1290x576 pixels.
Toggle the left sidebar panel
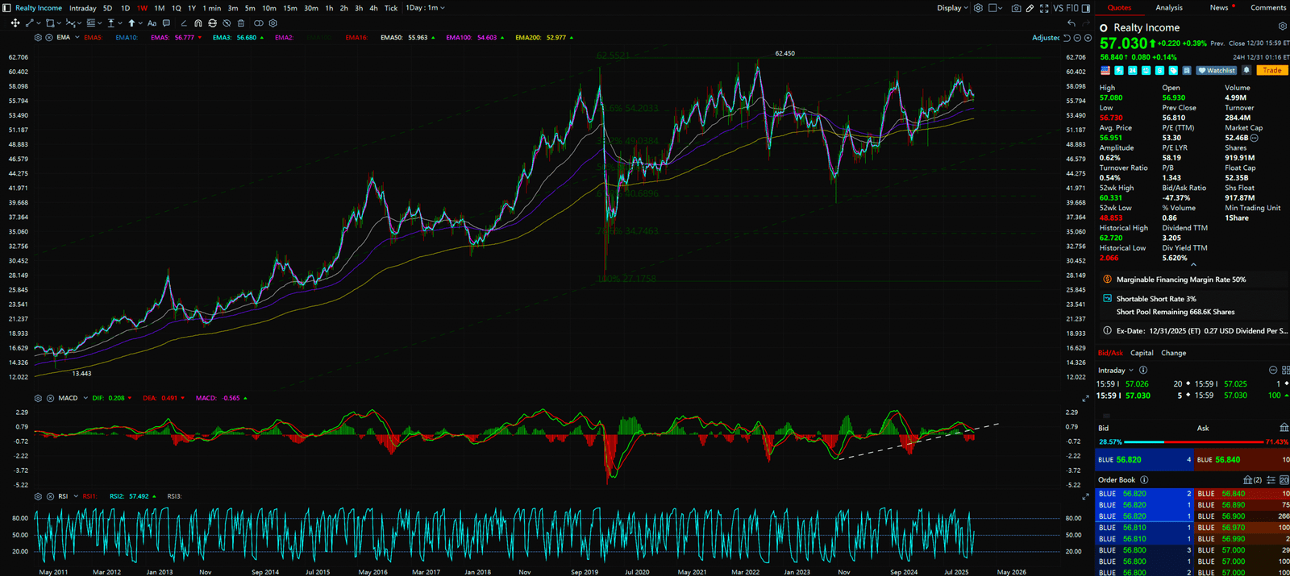tap(6, 8)
